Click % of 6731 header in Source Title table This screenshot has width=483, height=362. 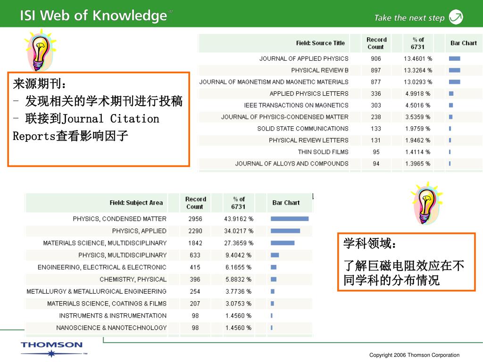click(418, 43)
